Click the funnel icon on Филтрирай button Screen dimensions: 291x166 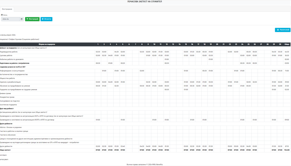click(27, 19)
